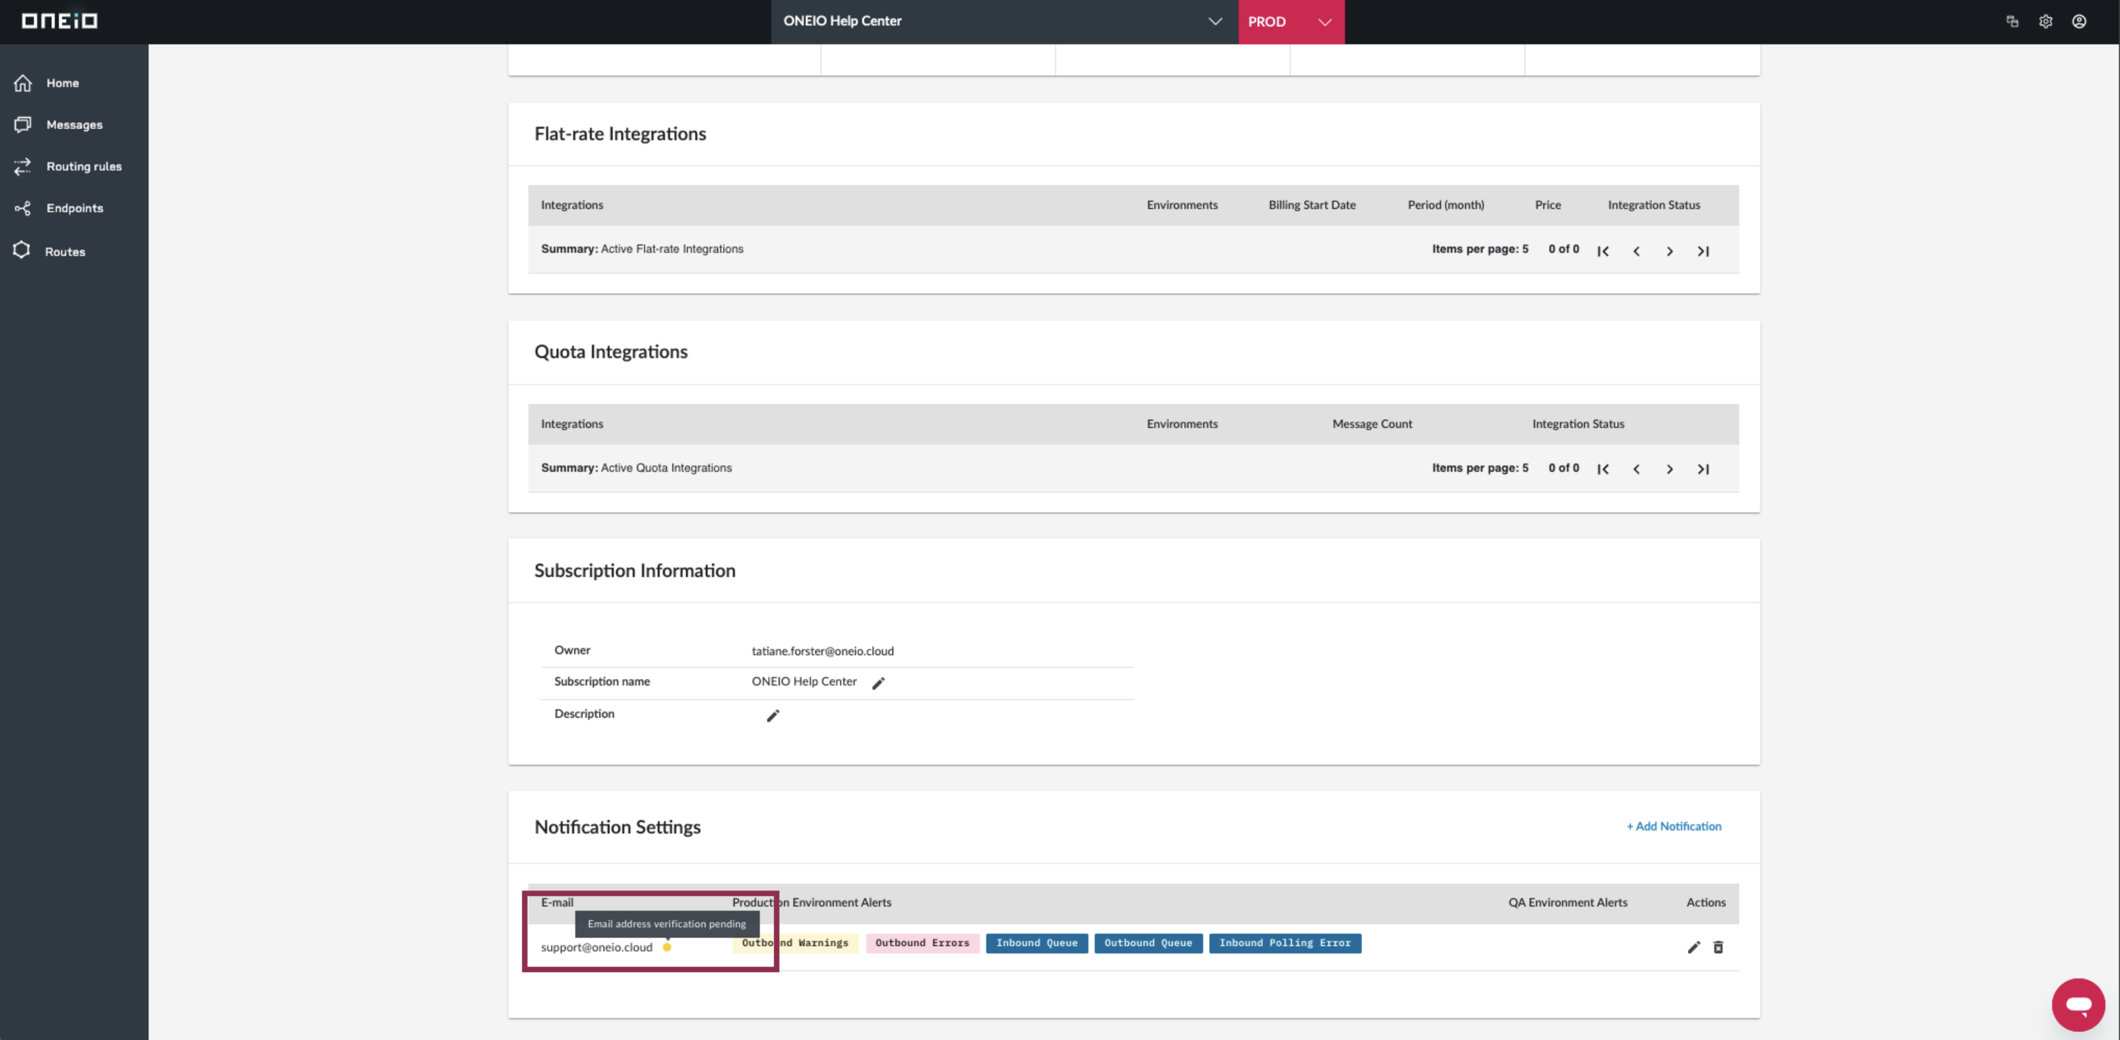Click Summary: Active Flat-rate Integrations text

(x=642, y=249)
